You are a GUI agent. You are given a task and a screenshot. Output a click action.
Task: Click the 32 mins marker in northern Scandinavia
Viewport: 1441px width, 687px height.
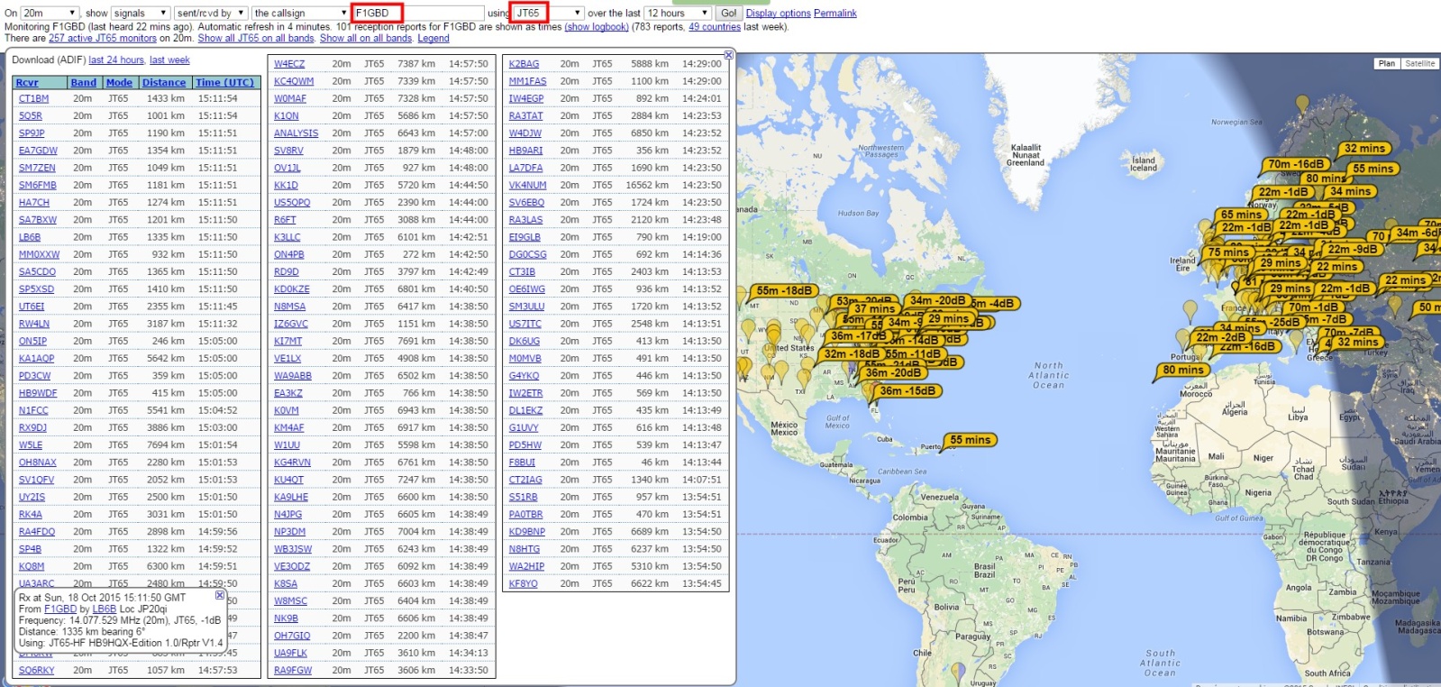(1364, 149)
